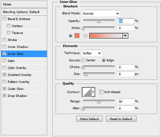Image resolution: width=161 pixels, height=137 pixels.
Task: Enable the Pattern Overlay checkbox
Action: click(4, 82)
